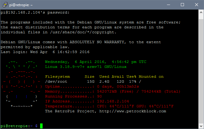Viewport: 204px width, 129px height.
Task: Click the green terminal cursor block
Action: click(41, 126)
